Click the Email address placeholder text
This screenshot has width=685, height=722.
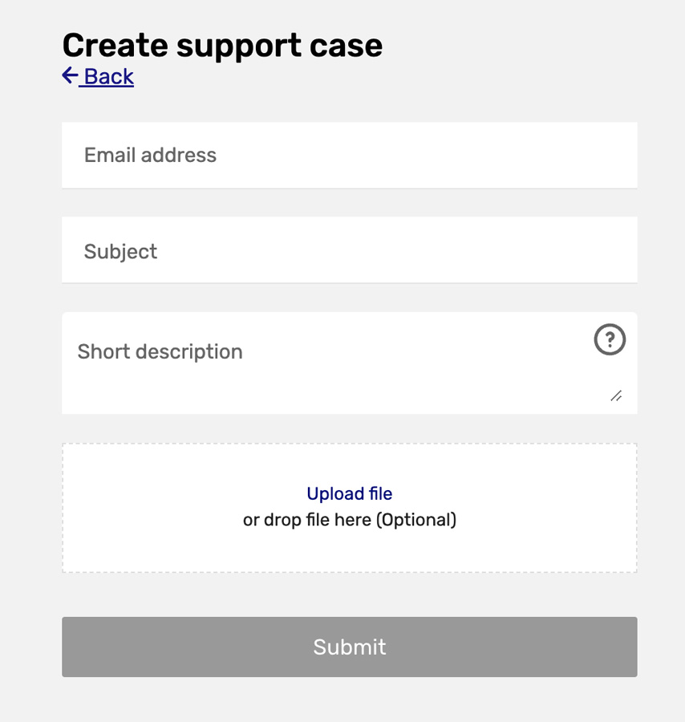150,155
